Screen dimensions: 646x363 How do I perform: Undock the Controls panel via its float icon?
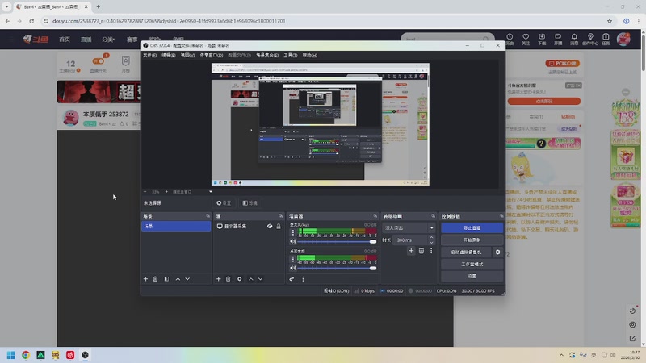501,216
